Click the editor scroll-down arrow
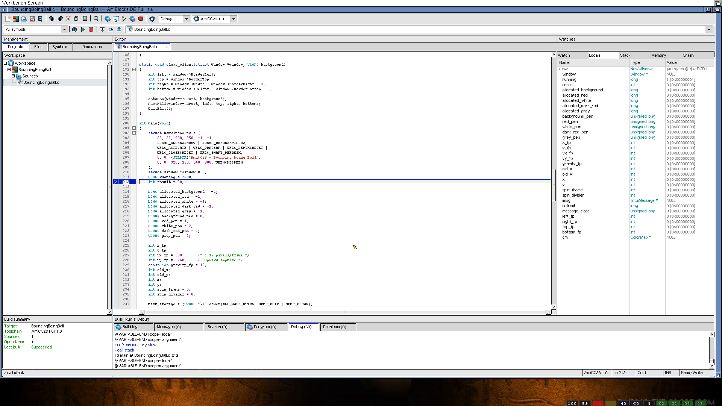 [x=554, y=307]
